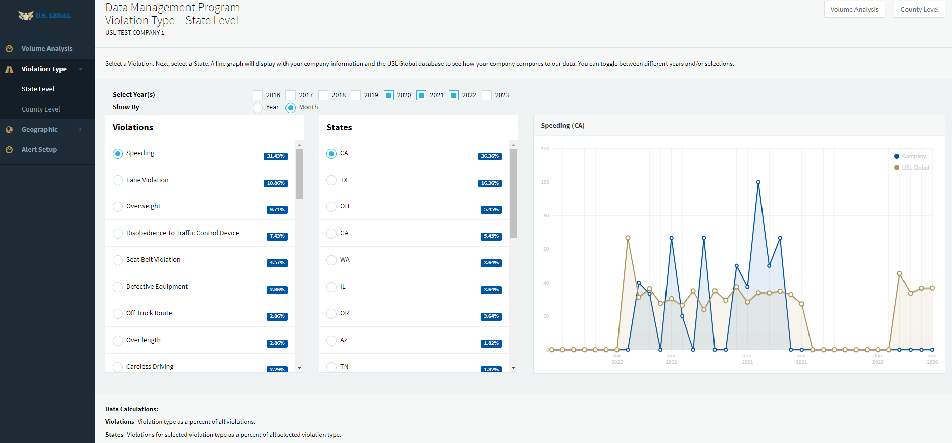The width and height of the screenshot is (952, 443).
Task: Collapse the Violation Type menu chevron
Action: 80,69
